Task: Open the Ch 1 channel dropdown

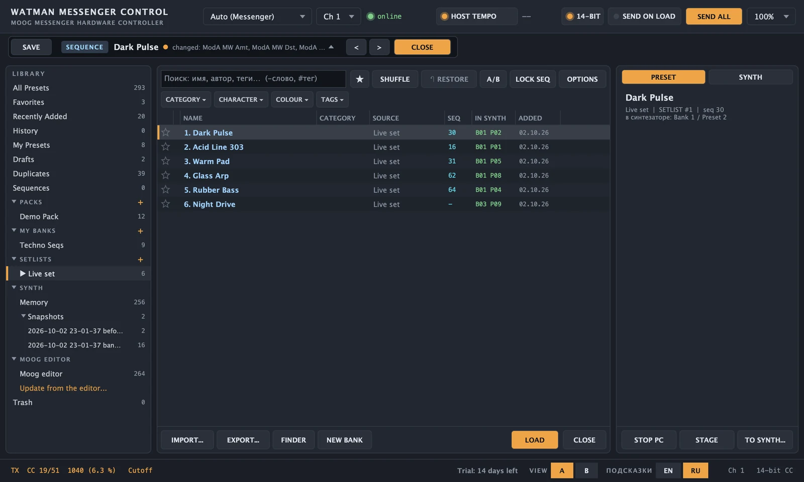Action: click(x=339, y=17)
